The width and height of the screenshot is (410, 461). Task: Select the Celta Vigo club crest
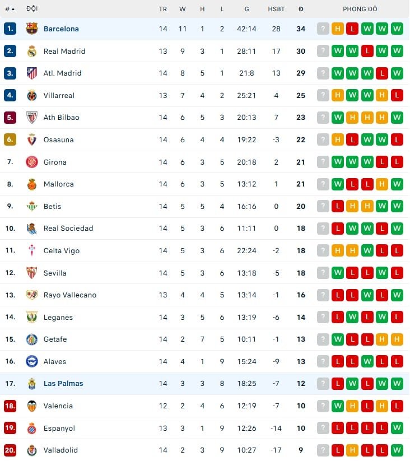click(32, 250)
